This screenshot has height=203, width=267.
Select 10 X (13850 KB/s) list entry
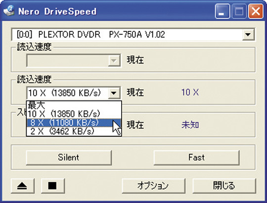[74, 114]
